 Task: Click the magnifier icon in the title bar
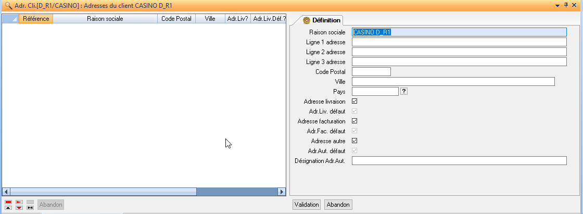point(8,5)
